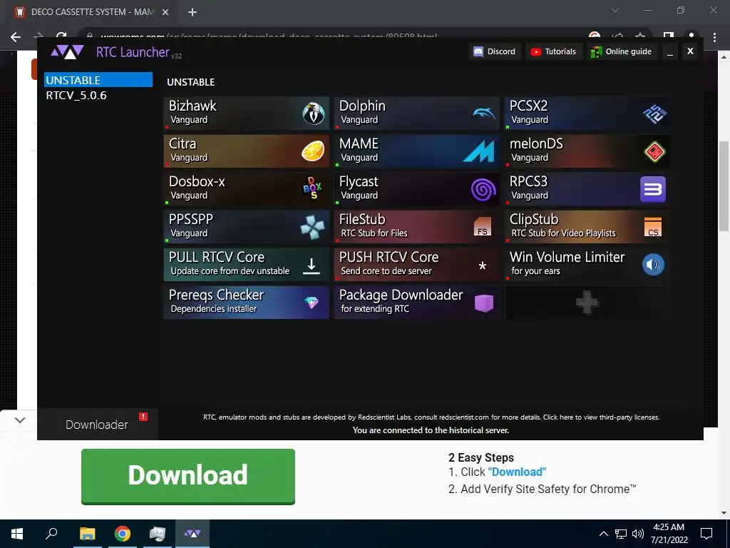Open the volume control in system tray
This screenshot has height=548, width=730.
click(x=638, y=534)
